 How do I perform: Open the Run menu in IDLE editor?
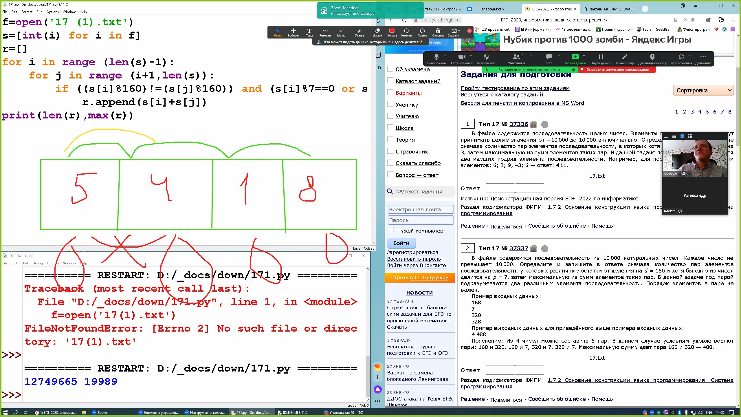tap(39, 12)
